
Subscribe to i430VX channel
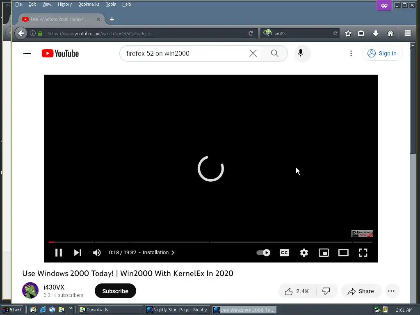coord(115,291)
